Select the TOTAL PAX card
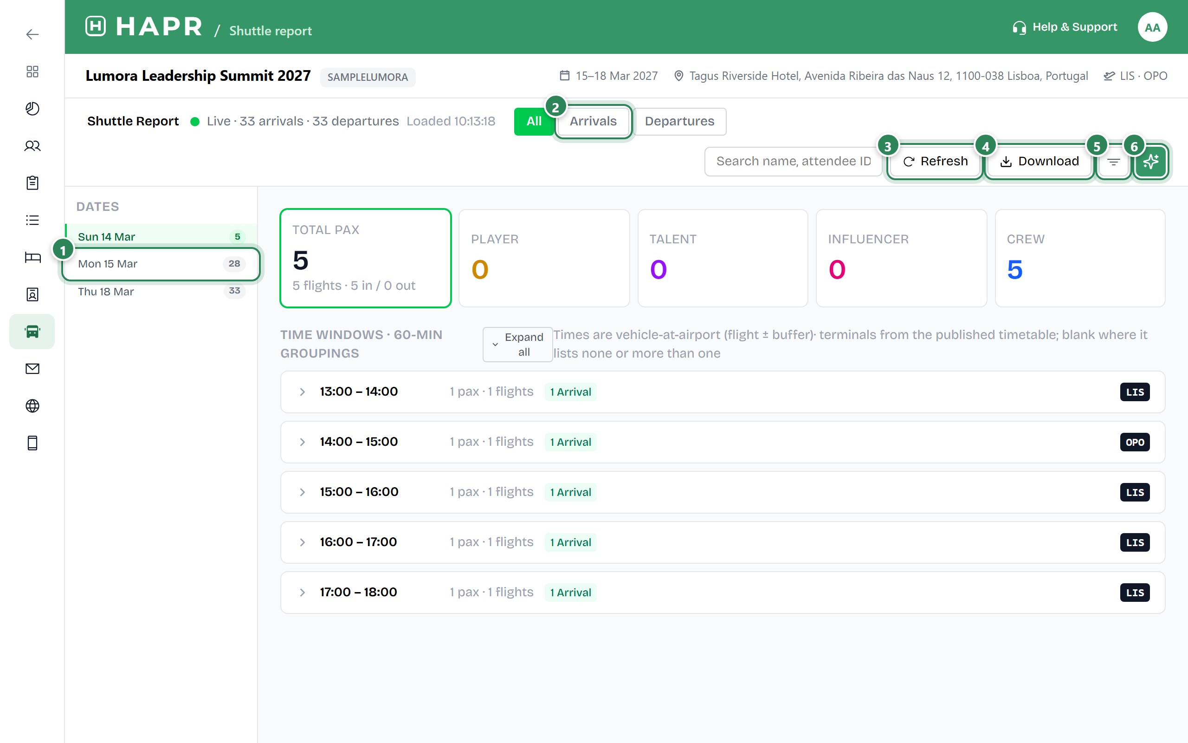Screen dimensions: 1188x743 point(365,258)
